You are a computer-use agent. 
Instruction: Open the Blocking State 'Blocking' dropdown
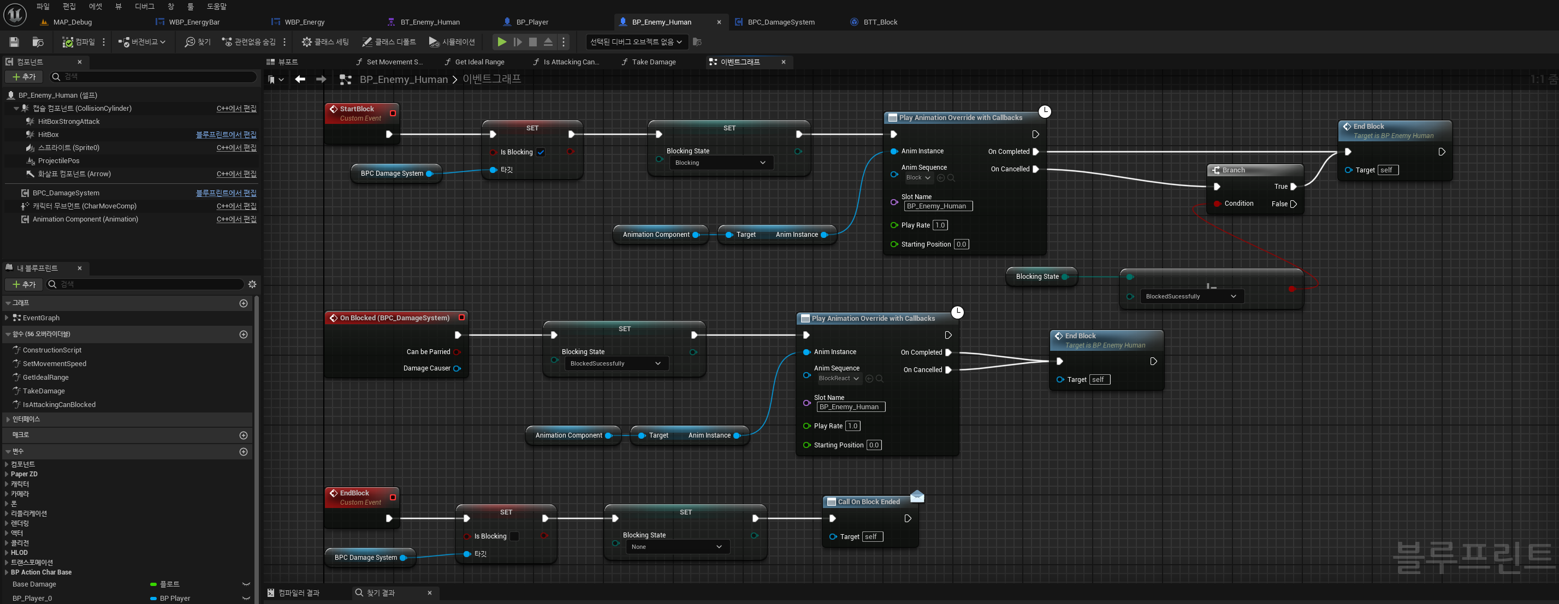coord(720,163)
